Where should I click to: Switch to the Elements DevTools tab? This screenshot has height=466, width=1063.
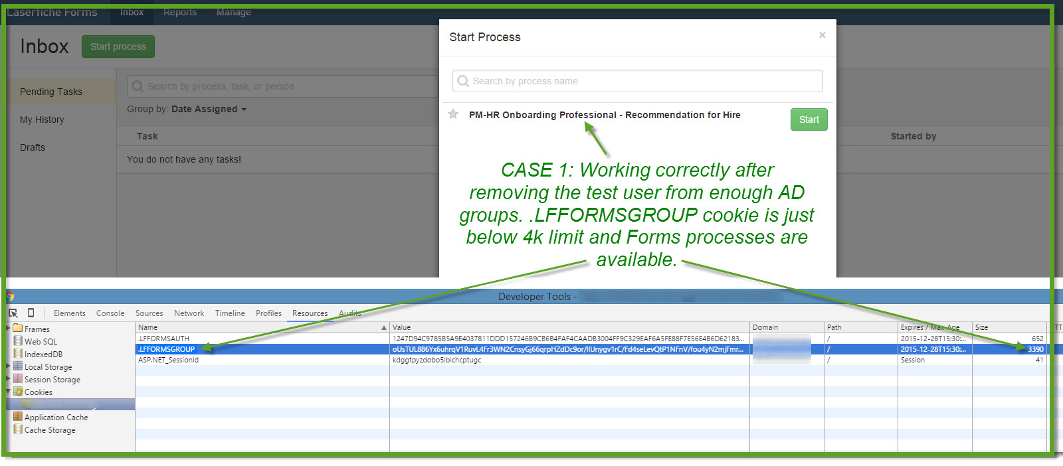(70, 313)
